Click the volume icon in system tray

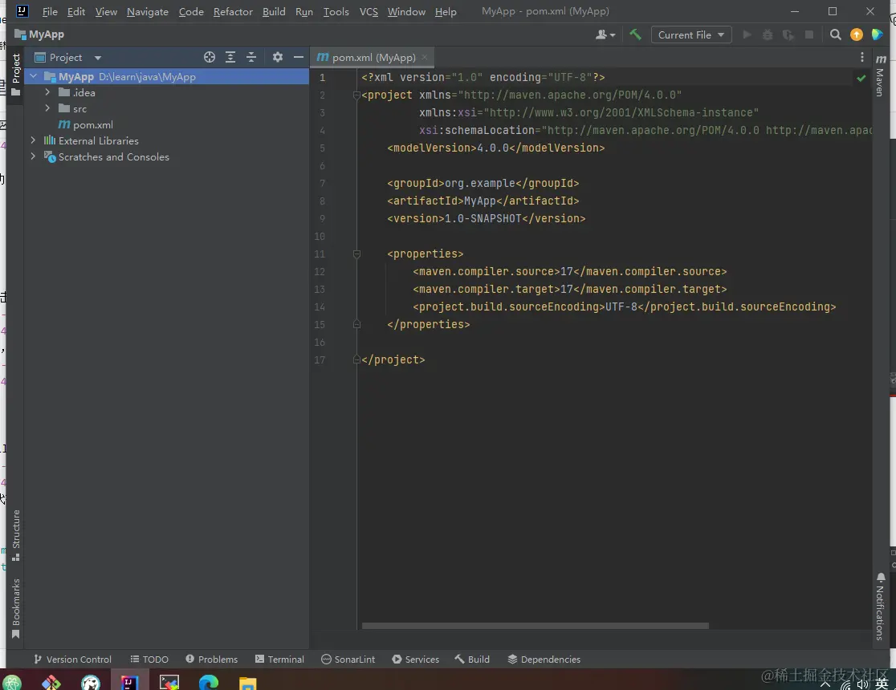point(862,684)
